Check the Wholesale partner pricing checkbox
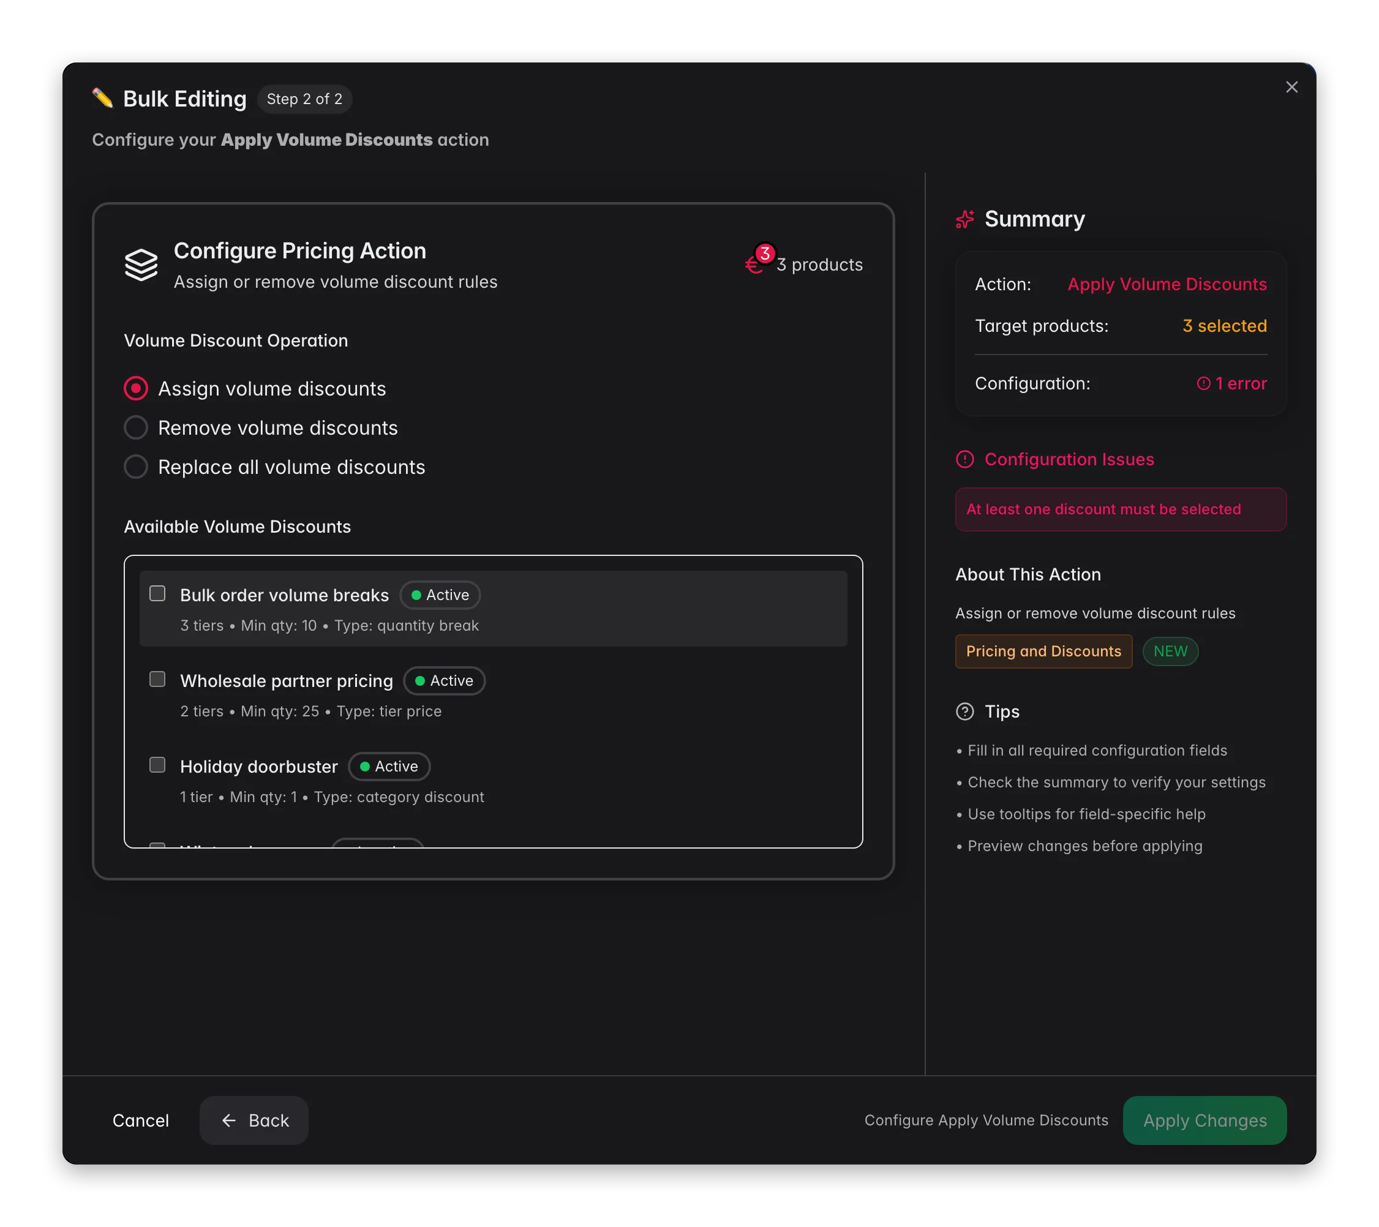This screenshot has height=1227, width=1379. (157, 678)
